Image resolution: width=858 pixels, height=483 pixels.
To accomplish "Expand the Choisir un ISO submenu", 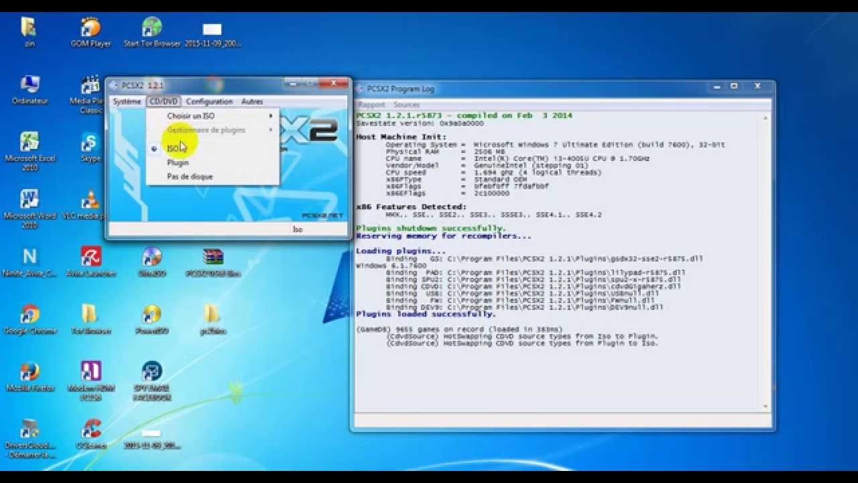I will pos(212,116).
